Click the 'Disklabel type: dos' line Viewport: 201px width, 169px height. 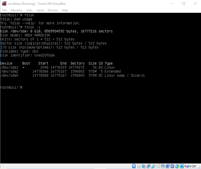tap(19, 51)
